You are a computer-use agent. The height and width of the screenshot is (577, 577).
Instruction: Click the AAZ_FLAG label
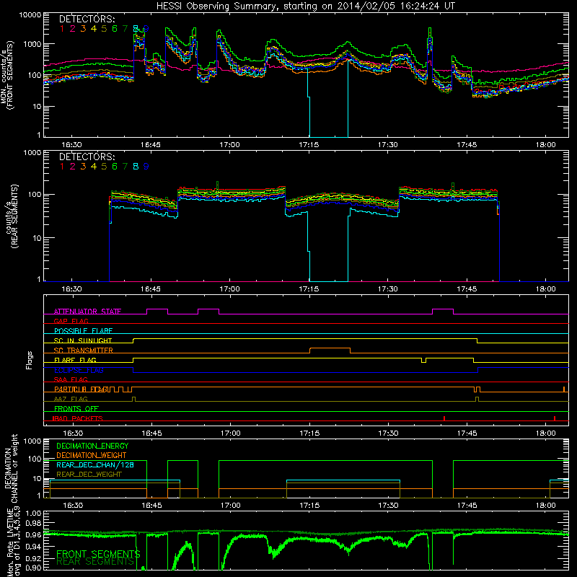coord(71,399)
